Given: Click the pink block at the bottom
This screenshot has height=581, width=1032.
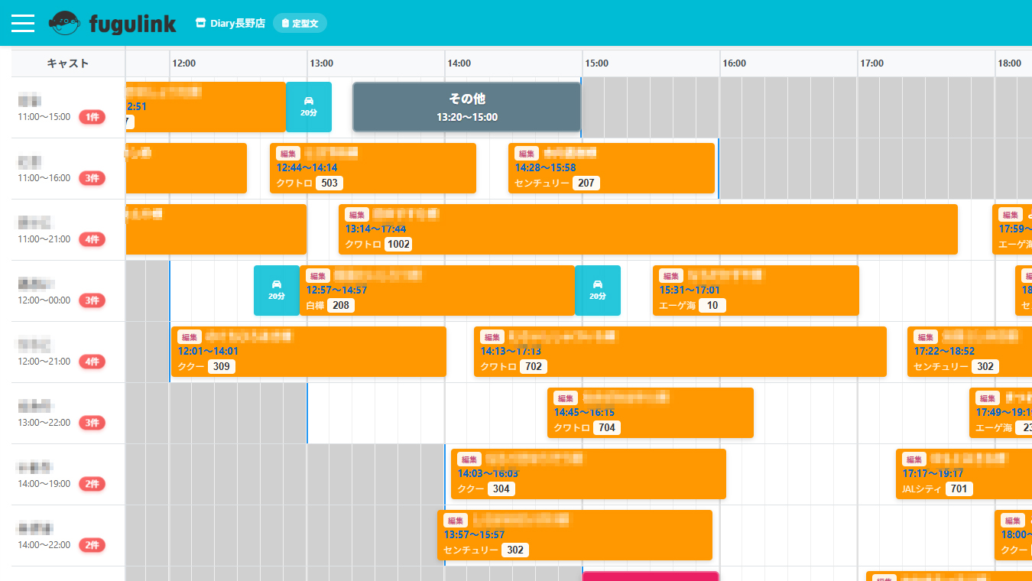Looking at the screenshot, I should click(x=650, y=576).
